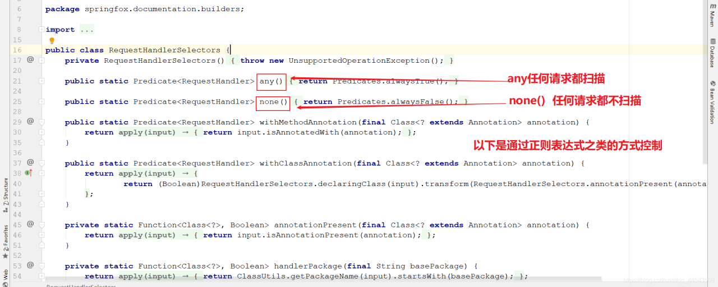Collapse the withClassAnnotation method on line 37
The height and width of the screenshot is (287, 718).
point(42,163)
